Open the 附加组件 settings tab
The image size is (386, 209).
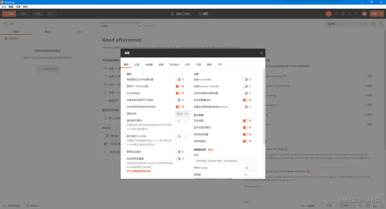click(174, 65)
